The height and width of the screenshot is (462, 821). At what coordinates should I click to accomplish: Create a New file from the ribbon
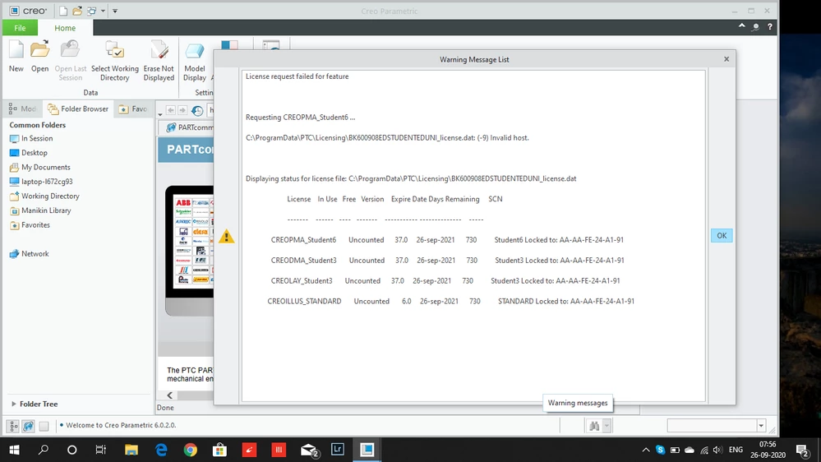(16, 57)
